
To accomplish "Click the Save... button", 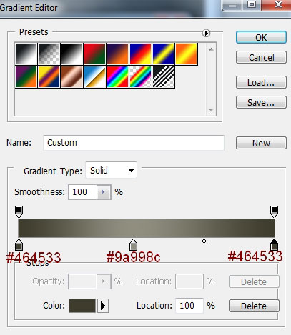I will click(261, 102).
